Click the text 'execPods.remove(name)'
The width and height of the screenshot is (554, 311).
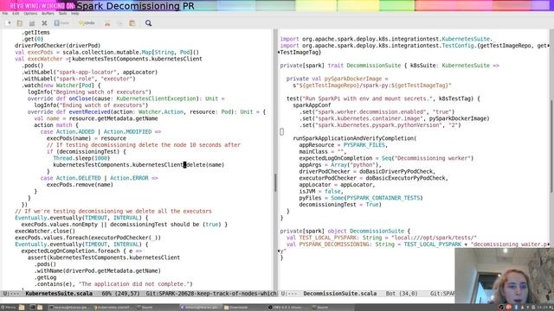tap(80, 185)
